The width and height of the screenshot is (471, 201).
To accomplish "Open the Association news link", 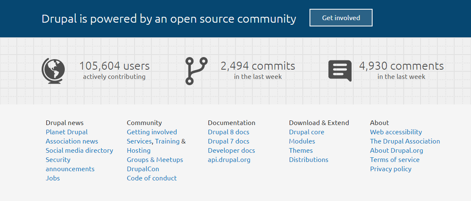I will click(x=72, y=141).
